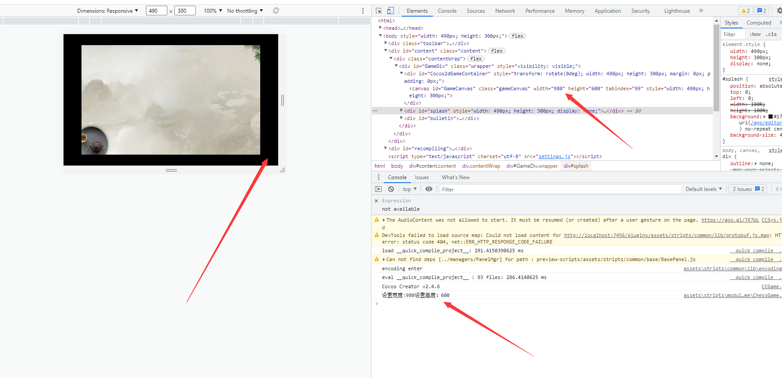Switch to the Computed styles tab
This screenshot has height=378, width=782.
tap(759, 23)
